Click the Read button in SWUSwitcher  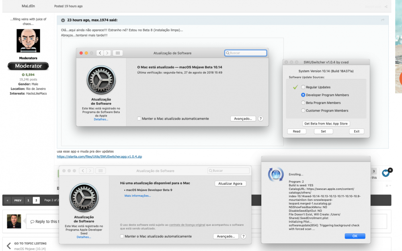(x=296, y=131)
